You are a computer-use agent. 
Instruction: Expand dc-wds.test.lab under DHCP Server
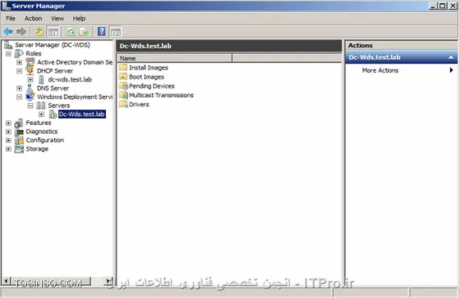[x=31, y=79]
